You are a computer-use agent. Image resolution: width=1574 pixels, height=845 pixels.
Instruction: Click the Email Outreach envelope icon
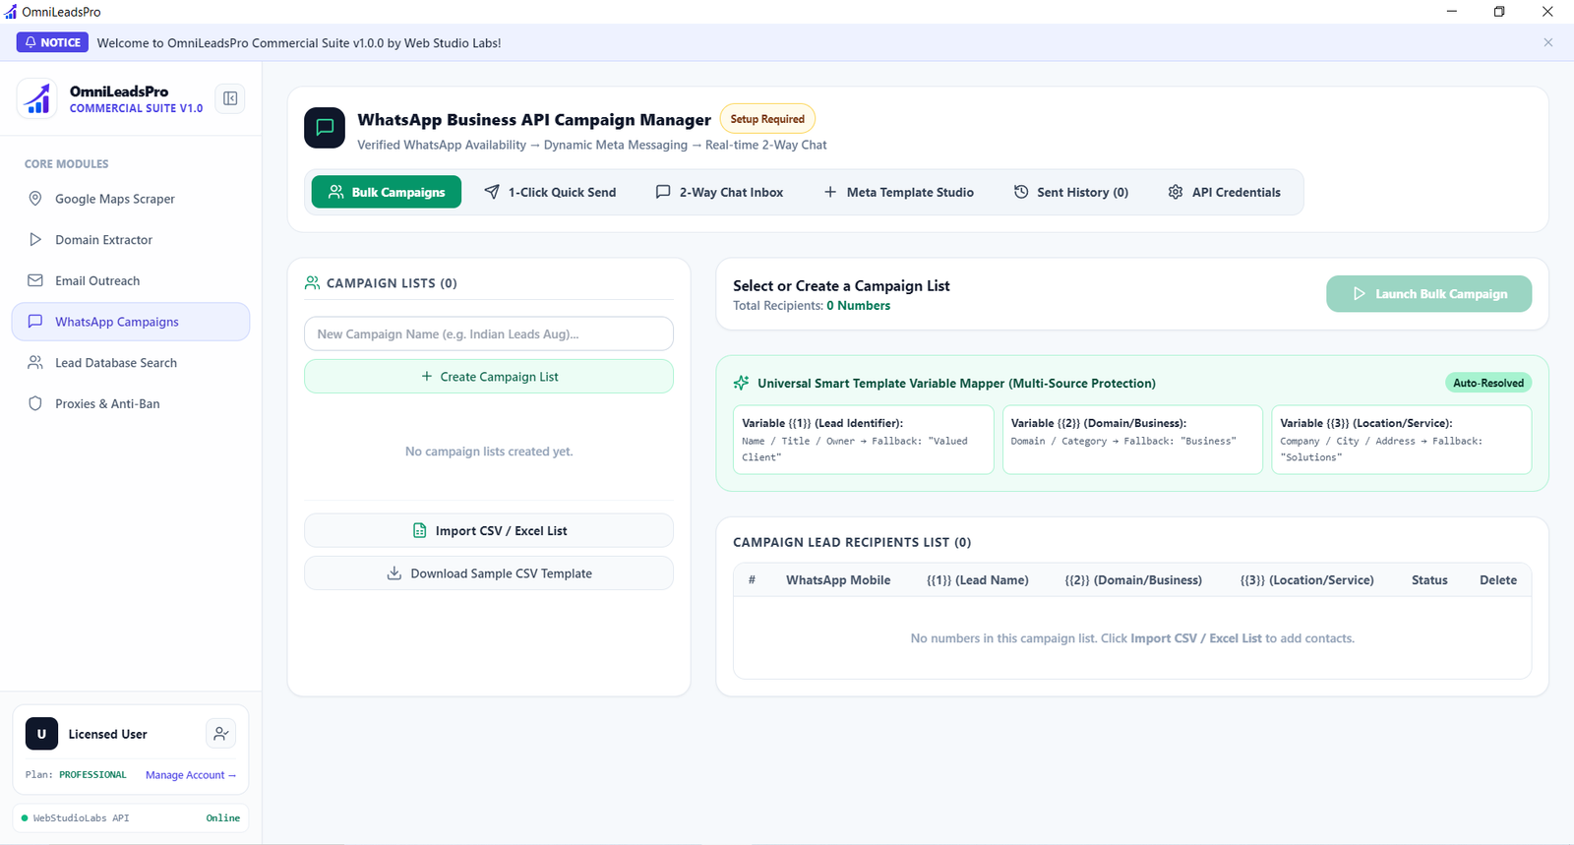pyautogui.click(x=35, y=280)
